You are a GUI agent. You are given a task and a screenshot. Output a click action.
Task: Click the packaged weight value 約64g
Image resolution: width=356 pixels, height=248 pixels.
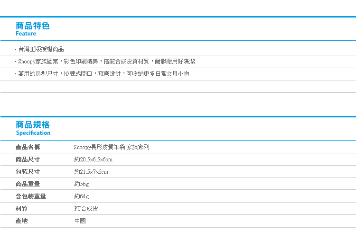(82, 196)
